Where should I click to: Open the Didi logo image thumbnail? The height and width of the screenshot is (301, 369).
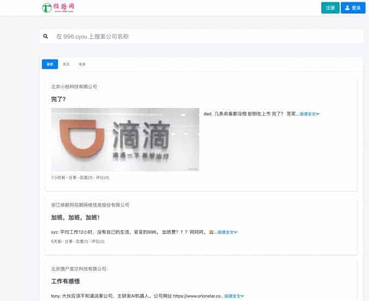(125, 140)
